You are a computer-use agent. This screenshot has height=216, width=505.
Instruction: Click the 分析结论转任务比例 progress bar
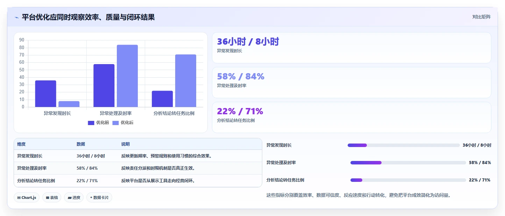pyautogui.click(x=408, y=180)
